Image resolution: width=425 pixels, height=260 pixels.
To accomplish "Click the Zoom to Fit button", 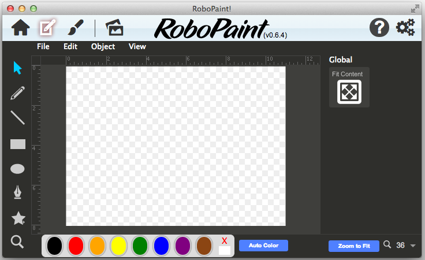I will tap(354, 246).
